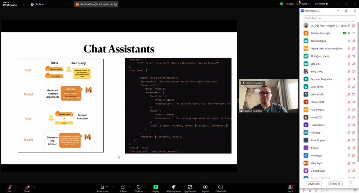Click the Kaydet record button
Image resolution: width=359 pixels, height=193 pixels.
point(205,188)
